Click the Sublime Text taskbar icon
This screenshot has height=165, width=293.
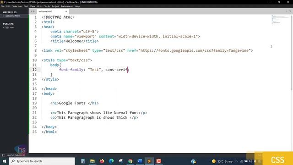149,161
